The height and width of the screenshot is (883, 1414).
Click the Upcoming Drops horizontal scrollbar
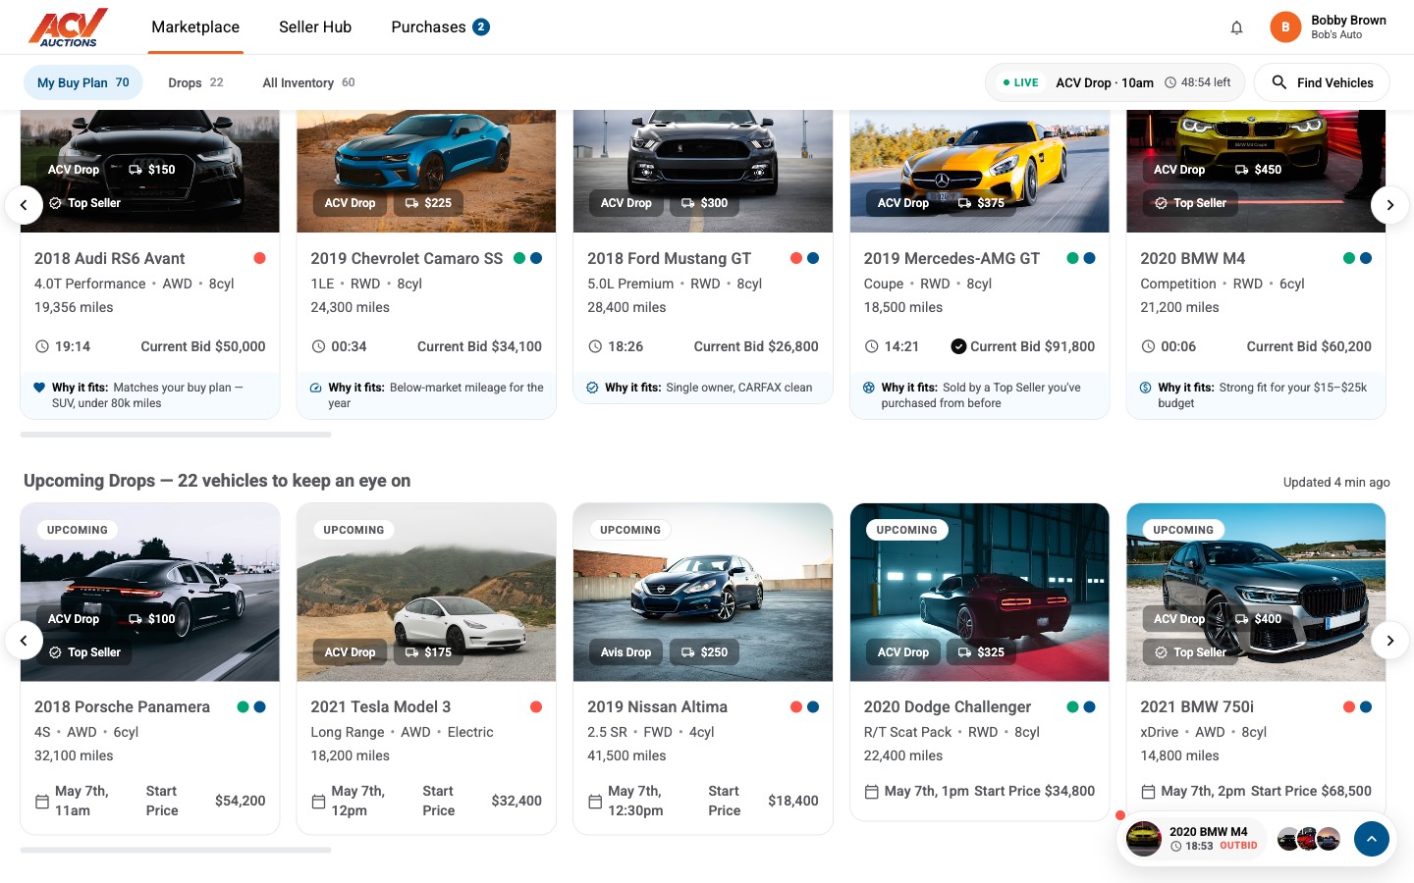[x=176, y=850]
